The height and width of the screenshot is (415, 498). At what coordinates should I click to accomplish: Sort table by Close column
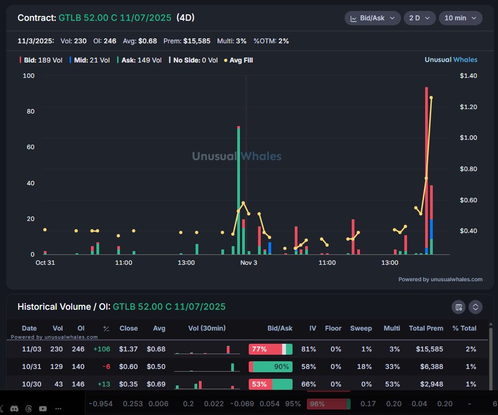click(x=129, y=328)
